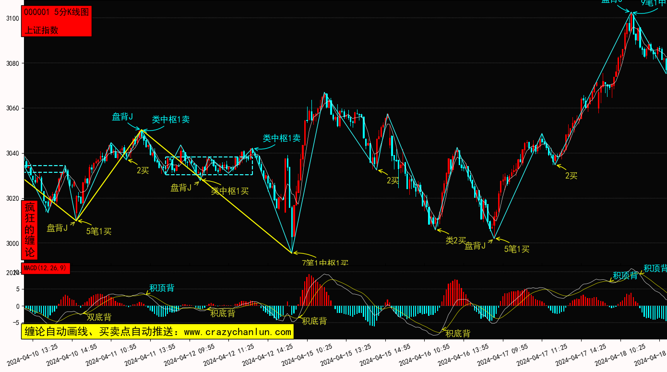667x372 pixels.
Task: Select the 疯狂的缠论 vertical red badge
Action: (x=30, y=230)
